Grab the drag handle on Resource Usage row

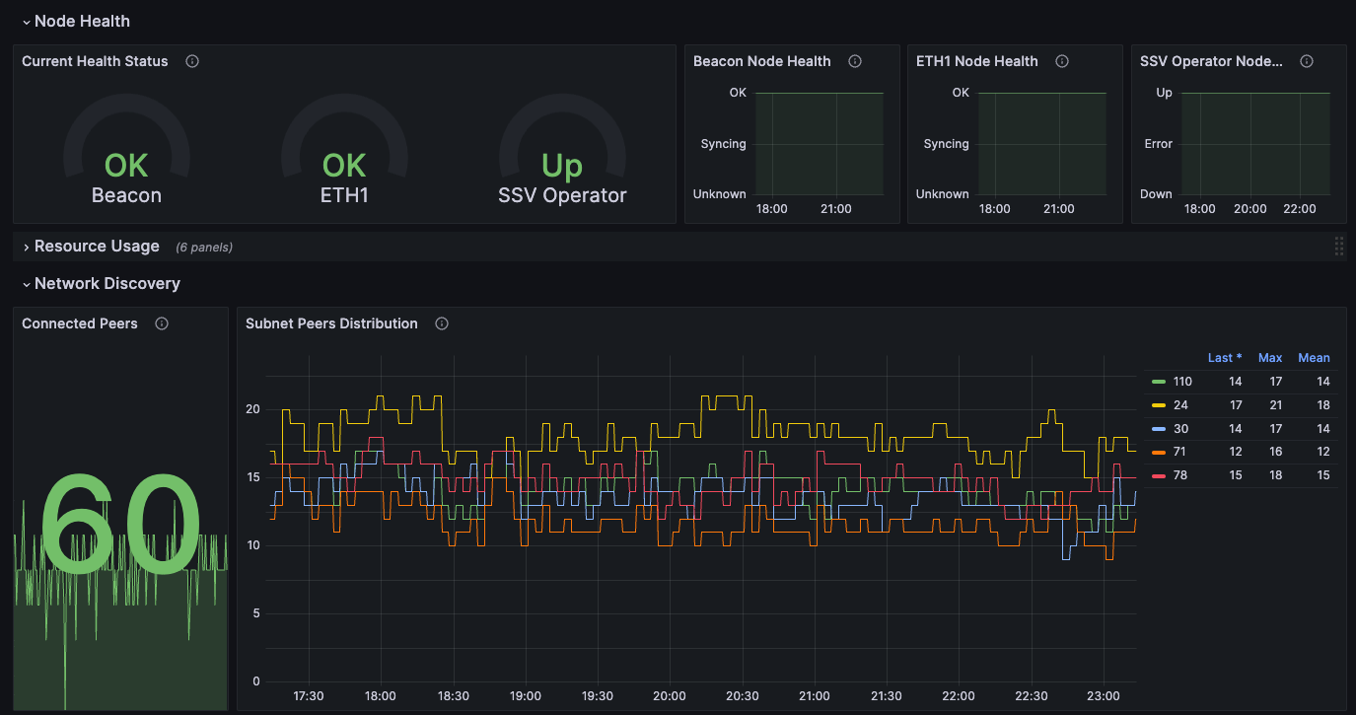(1338, 247)
